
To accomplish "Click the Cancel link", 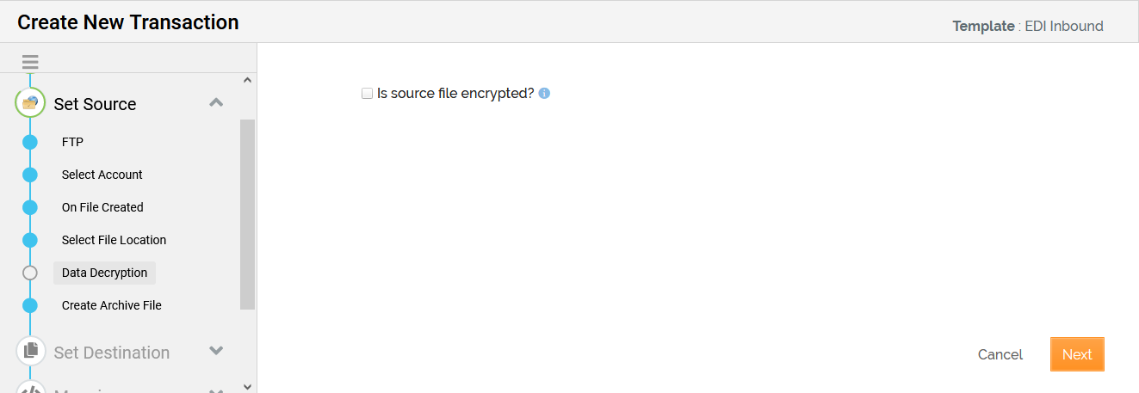I will click(1000, 354).
